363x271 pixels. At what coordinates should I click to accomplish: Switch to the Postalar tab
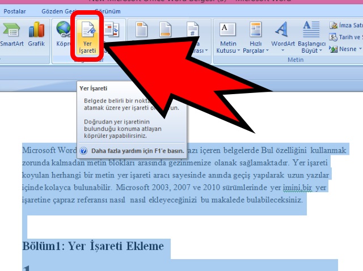pyautogui.click(x=15, y=11)
